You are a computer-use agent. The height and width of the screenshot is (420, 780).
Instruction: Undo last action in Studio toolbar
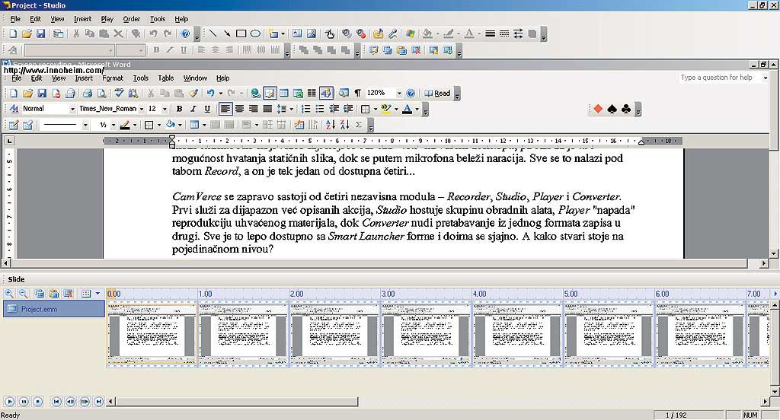[x=153, y=33]
